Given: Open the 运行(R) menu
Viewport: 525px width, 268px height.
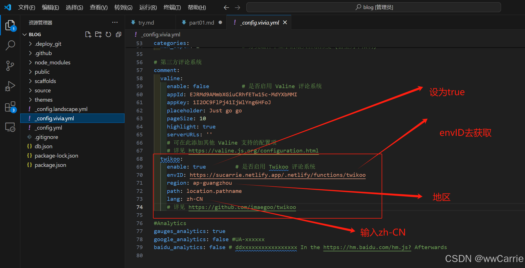Looking at the screenshot, I should pos(148,7).
